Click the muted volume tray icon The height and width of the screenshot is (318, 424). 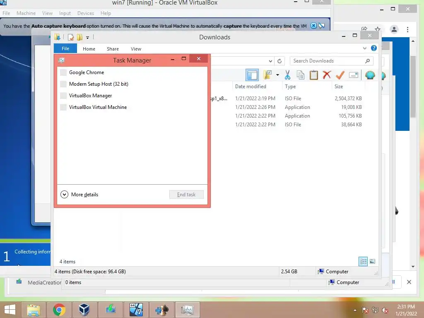385,310
